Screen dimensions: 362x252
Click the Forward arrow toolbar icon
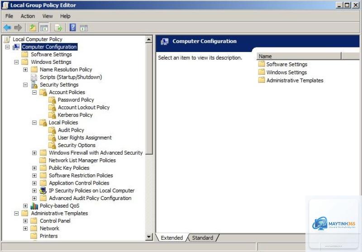click(x=18, y=28)
